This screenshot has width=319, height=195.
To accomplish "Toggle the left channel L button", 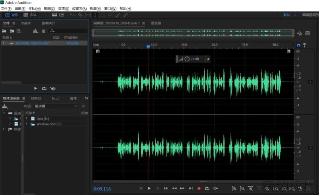I will [x=310, y=82].
